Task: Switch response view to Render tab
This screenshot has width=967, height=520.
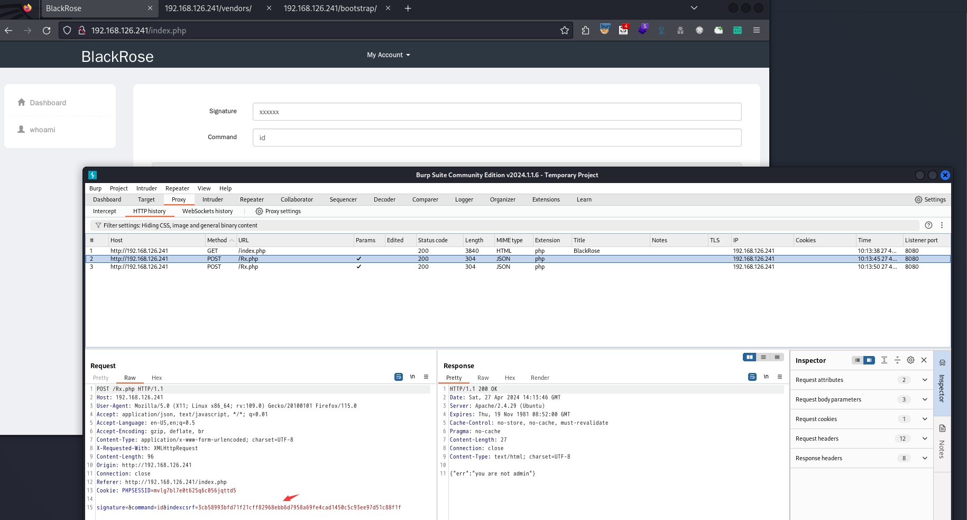Action: 540,378
